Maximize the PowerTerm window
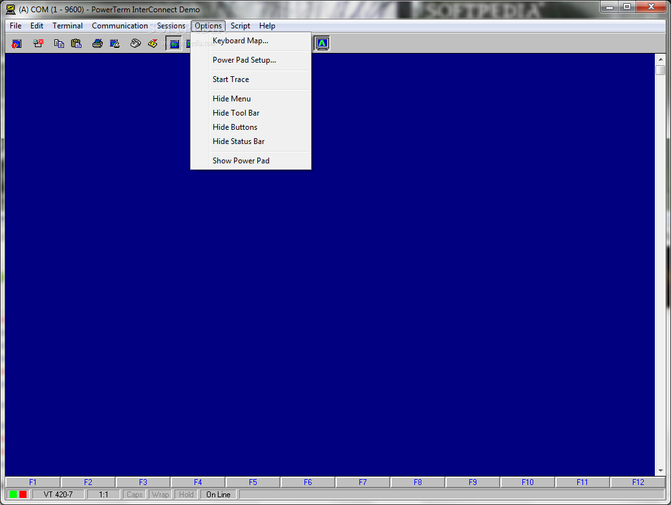 pos(627,7)
